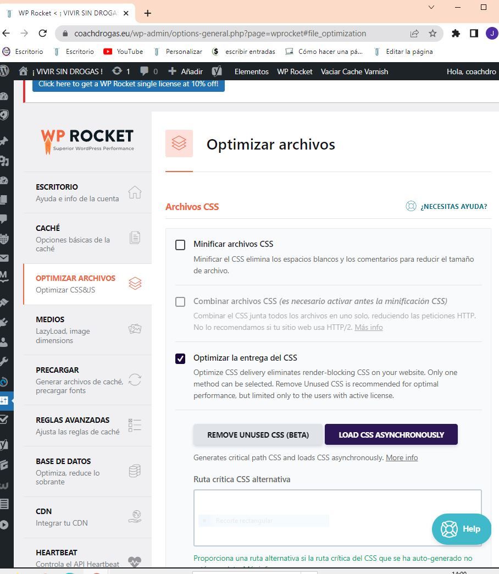The height and width of the screenshot is (574, 499).
Task: Open the Elementos admin bar menu
Action: (251, 71)
